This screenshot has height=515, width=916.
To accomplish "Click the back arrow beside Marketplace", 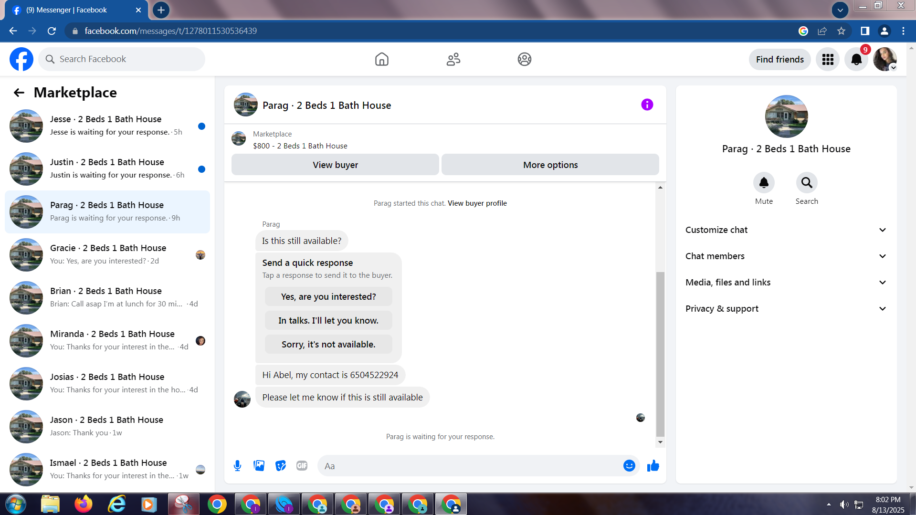I will pos(19,93).
